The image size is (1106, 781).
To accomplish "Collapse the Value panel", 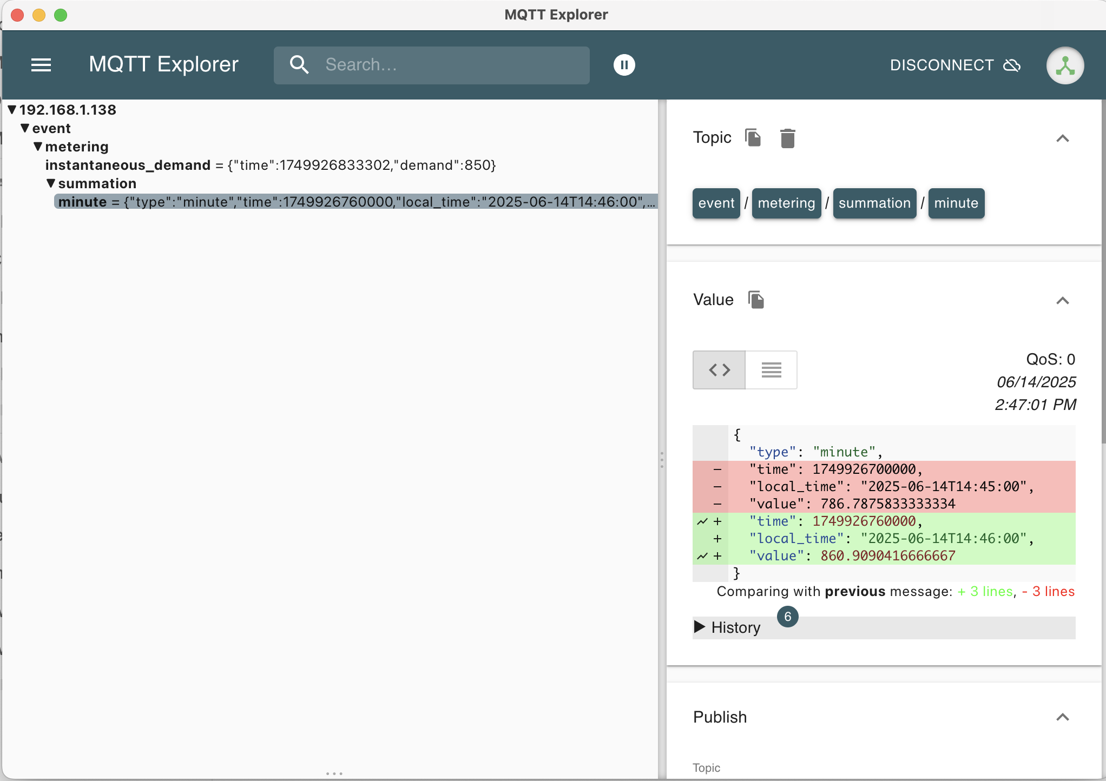I will (x=1062, y=301).
